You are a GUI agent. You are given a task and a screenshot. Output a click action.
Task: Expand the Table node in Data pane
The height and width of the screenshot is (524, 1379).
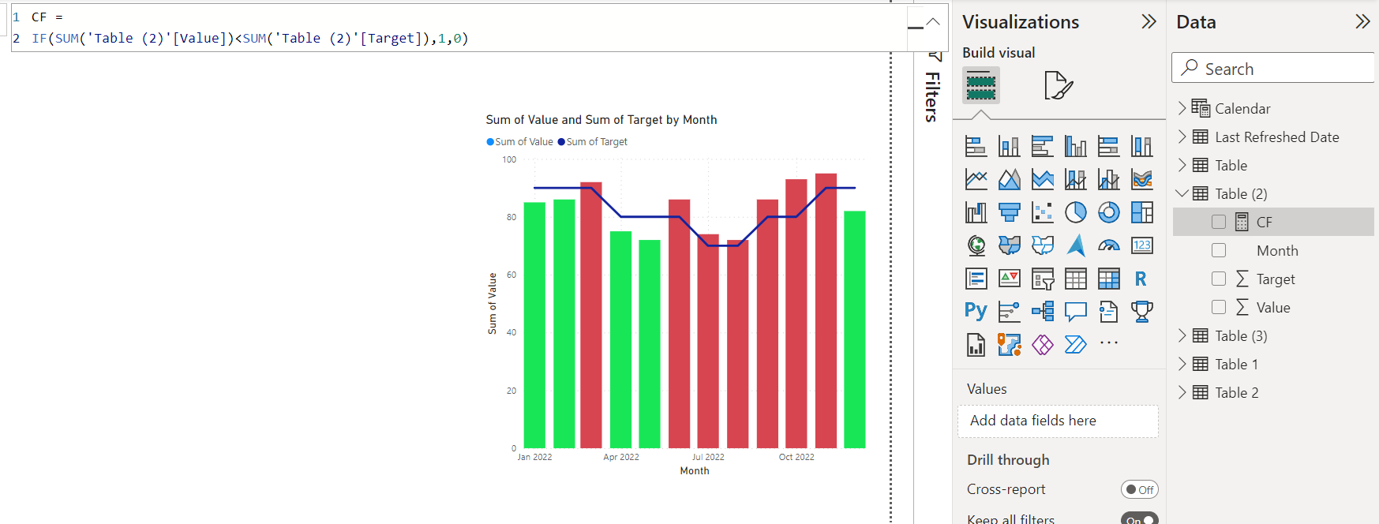tap(1182, 165)
